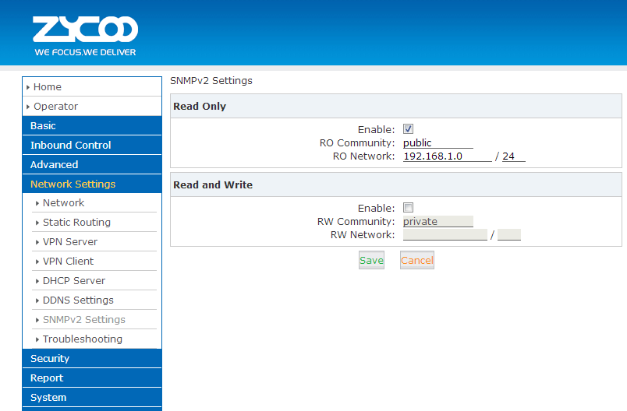Viewport: 627px width, 411px height.
Task: Navigate to DHCP Server page
Action: pos(73,281)
